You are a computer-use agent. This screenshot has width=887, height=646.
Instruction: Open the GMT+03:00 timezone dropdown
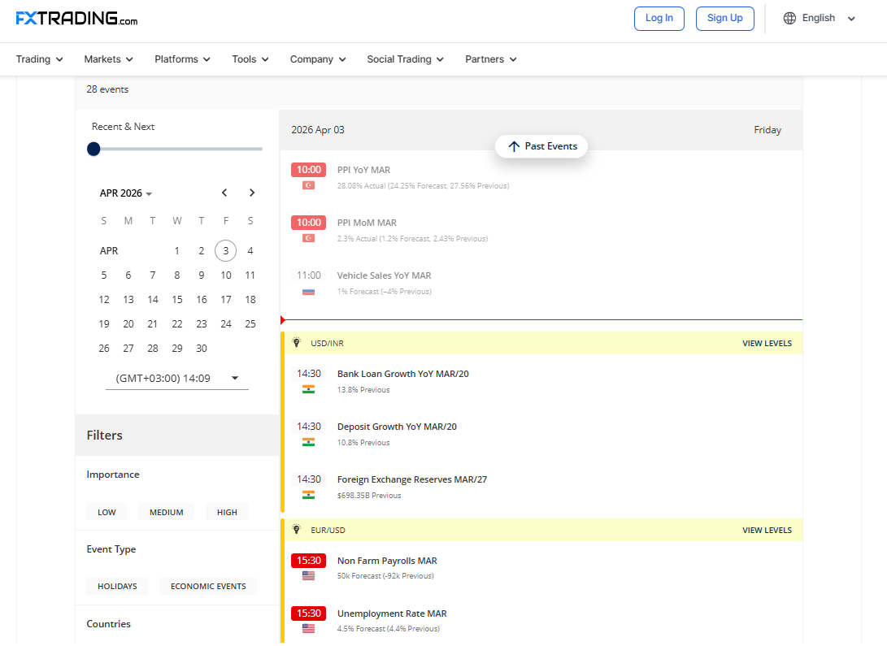[x=177, y=378]
